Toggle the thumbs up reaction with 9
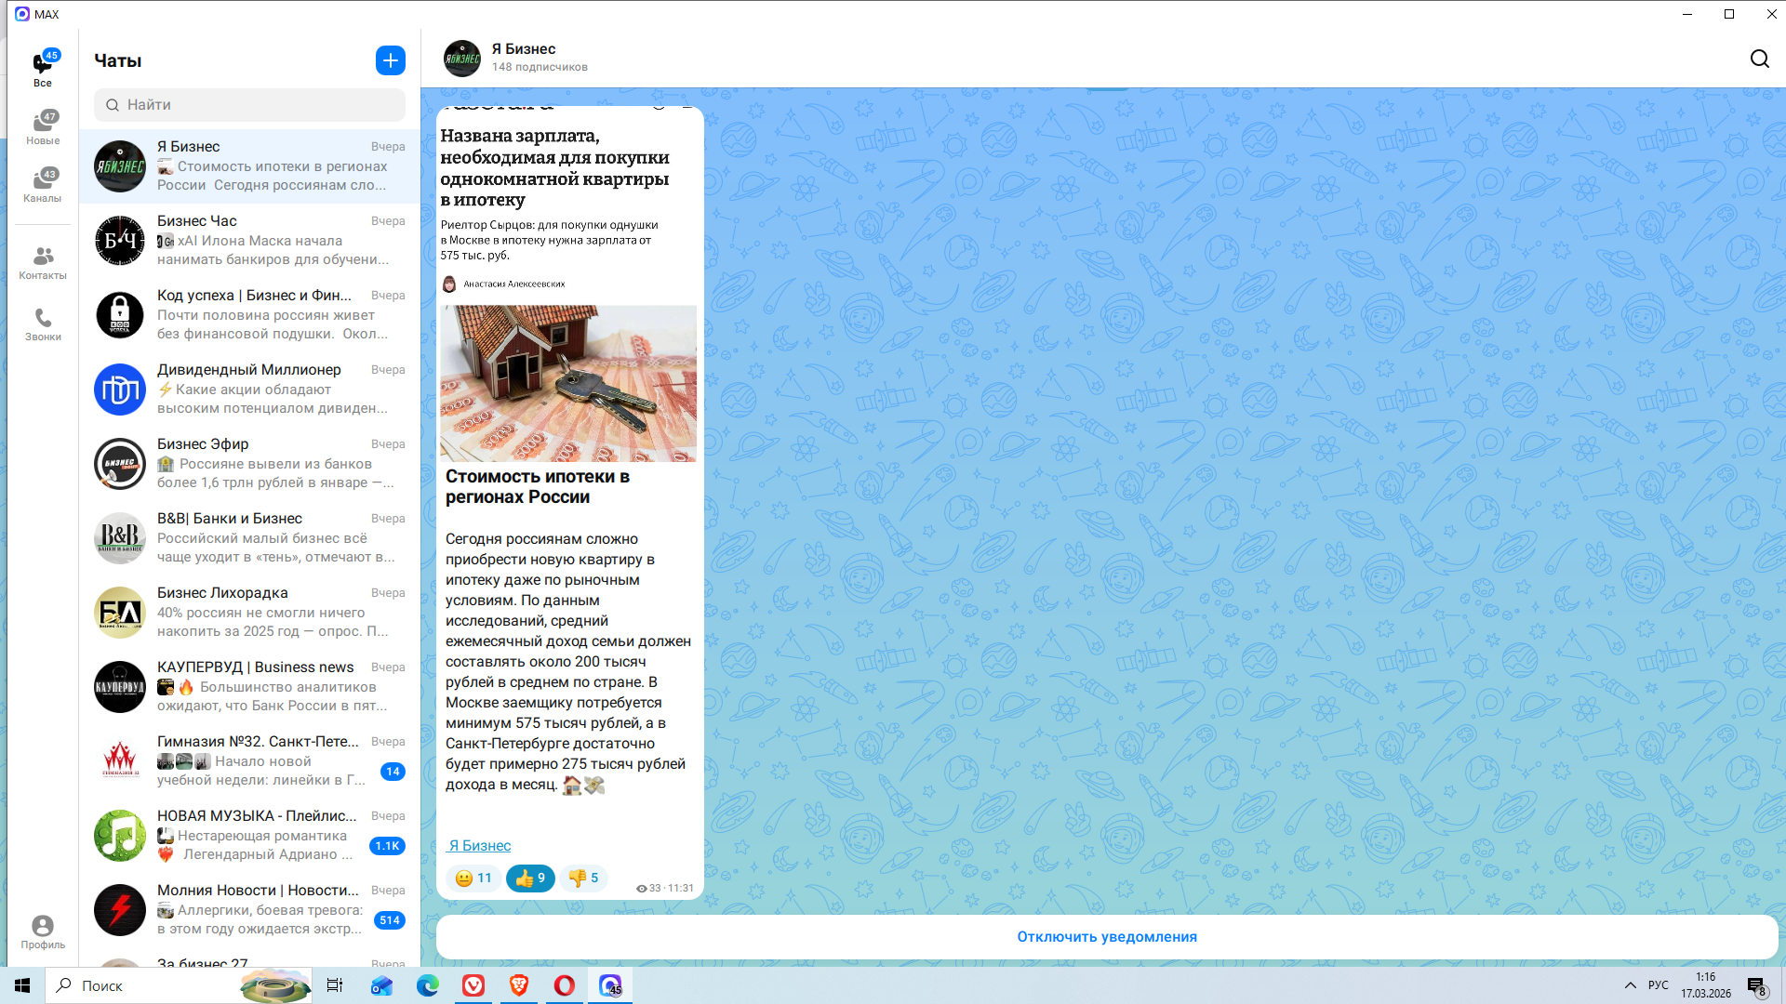 [530, 878]
